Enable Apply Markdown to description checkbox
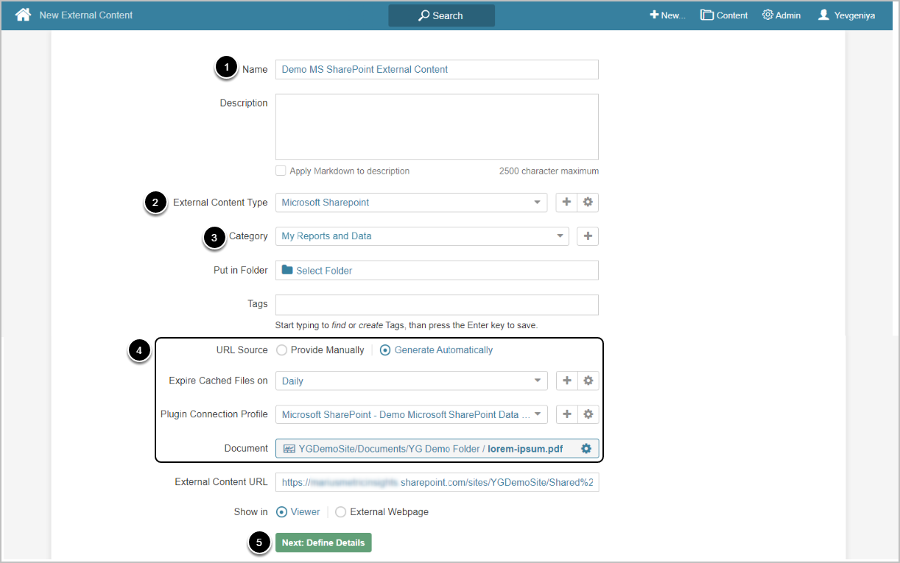Image resolution: width=900 pixels, height=563 pixels. click(x=281, y=171)
